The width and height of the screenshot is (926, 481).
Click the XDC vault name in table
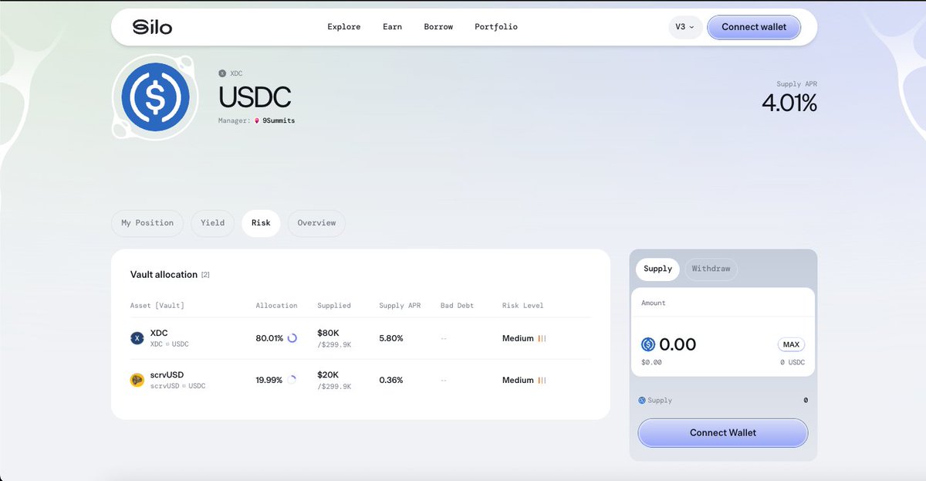coord(159,333)
